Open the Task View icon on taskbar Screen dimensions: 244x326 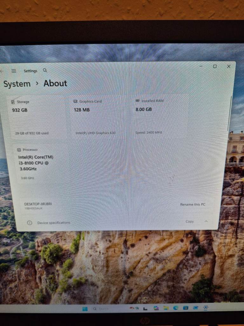point(145,309)
